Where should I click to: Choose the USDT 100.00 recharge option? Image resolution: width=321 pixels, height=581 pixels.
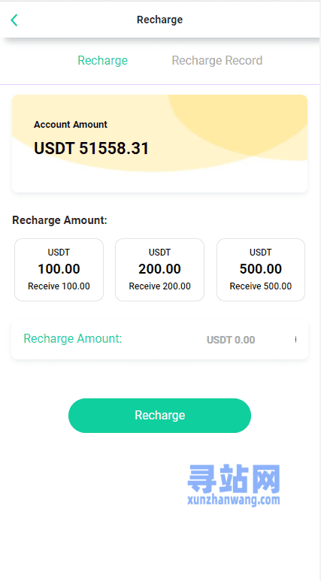tap(59, 270)
